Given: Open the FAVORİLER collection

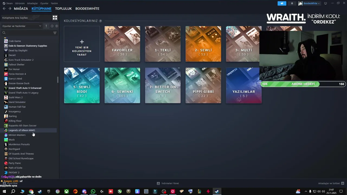Looking at the screenshot, I should coord(122,44).
